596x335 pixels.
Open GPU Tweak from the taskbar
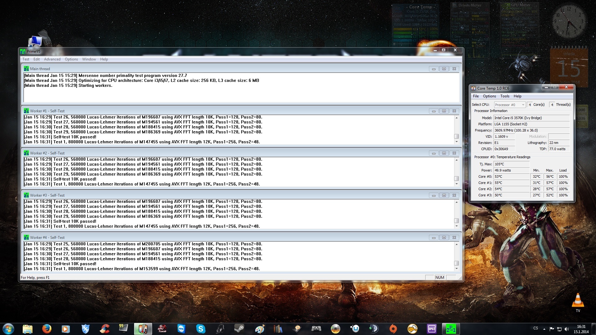point(162,328)
